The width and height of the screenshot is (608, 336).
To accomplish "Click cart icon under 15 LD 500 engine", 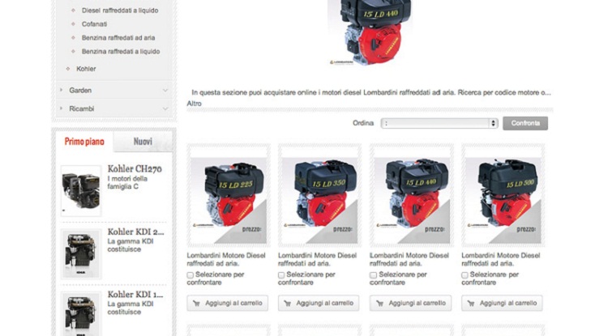I will [471, 304].
